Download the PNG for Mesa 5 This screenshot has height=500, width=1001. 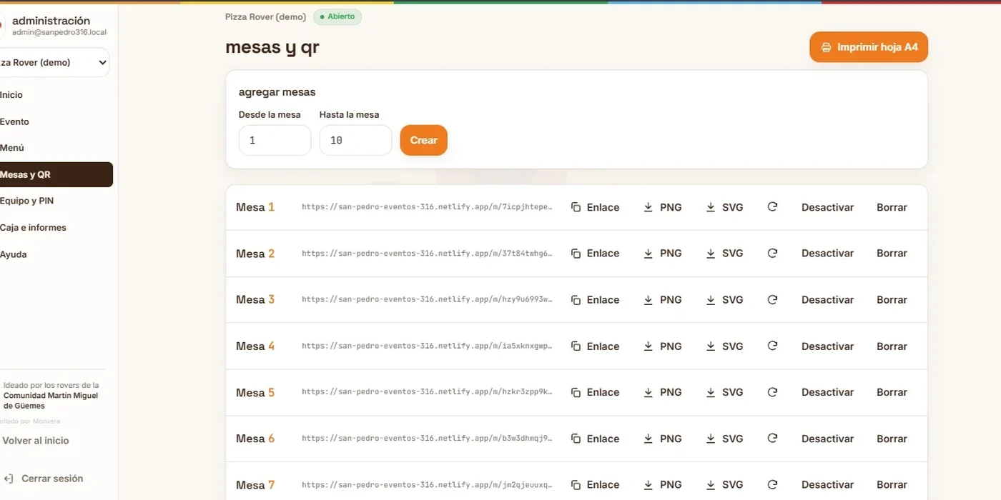[x=663, y=392]
